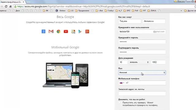The image size is (196, 110).
Task: Open the Foll bookmark folder
Action: 135,11
